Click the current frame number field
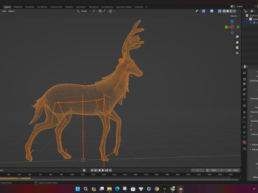Image resolution: width=258 pixels, height=193 pixels. [x=198, y=170]
